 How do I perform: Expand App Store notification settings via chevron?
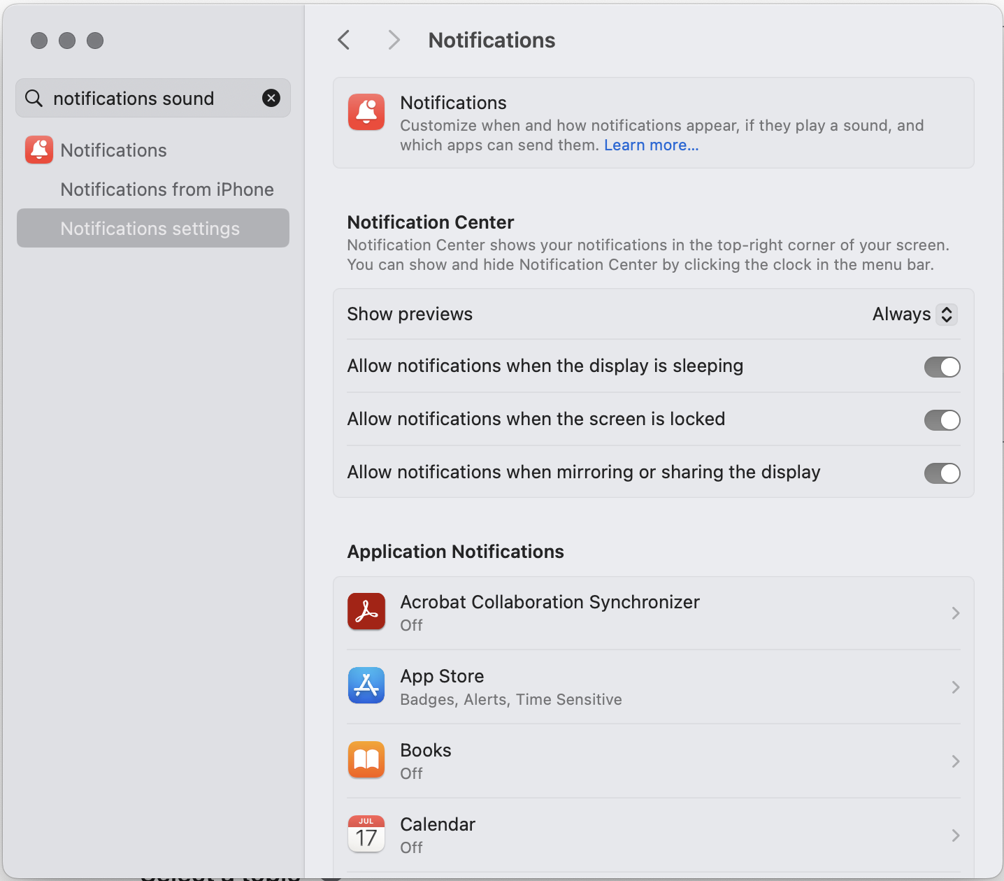pyautogui.click(x=956, y=687)
